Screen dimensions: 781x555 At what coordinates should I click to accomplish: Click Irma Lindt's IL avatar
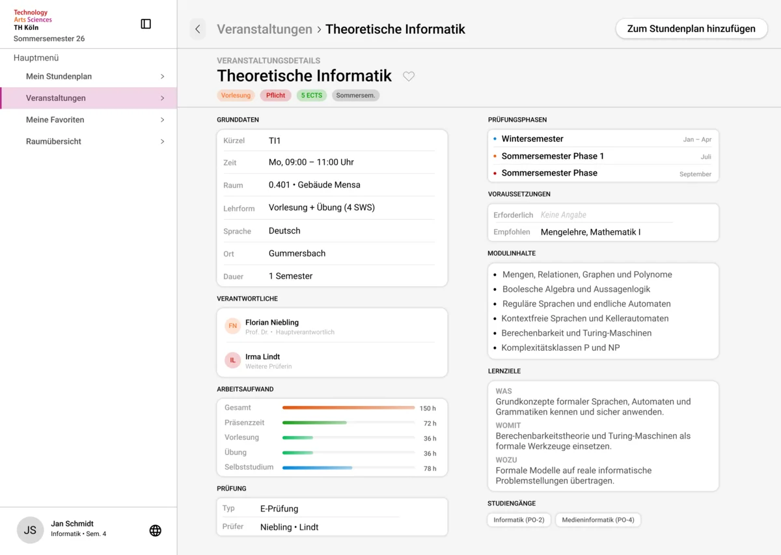pyautogui.click(x=232, y=360)
